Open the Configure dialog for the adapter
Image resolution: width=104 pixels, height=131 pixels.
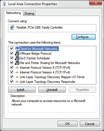84,37
